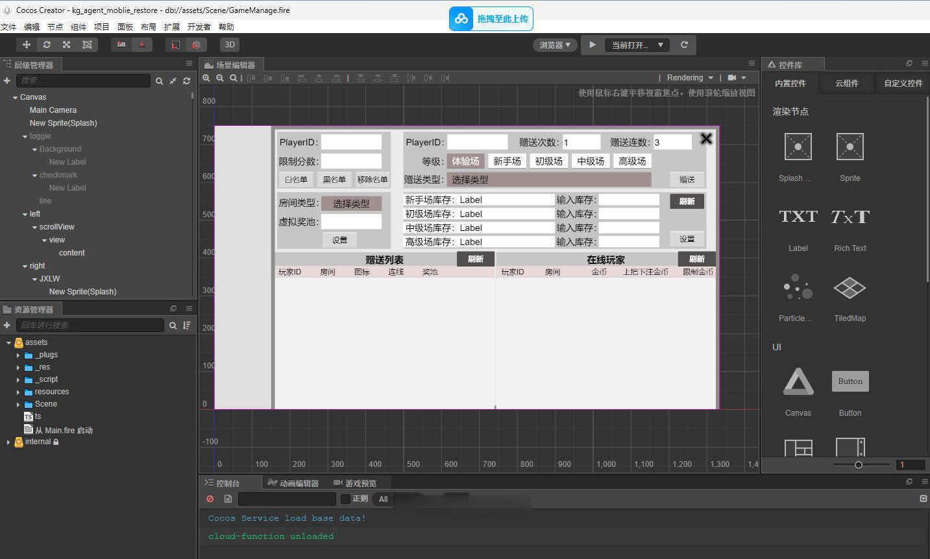This screenshot has height=559, width=930.
Task: Enable the 正则 regex checkbox
Action: click(346, 499)
